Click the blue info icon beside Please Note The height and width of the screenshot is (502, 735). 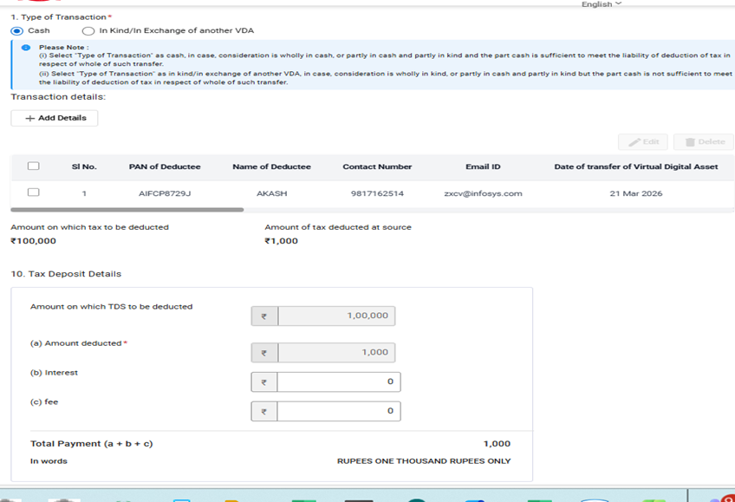pyautogui.click(x=26, y=48)
